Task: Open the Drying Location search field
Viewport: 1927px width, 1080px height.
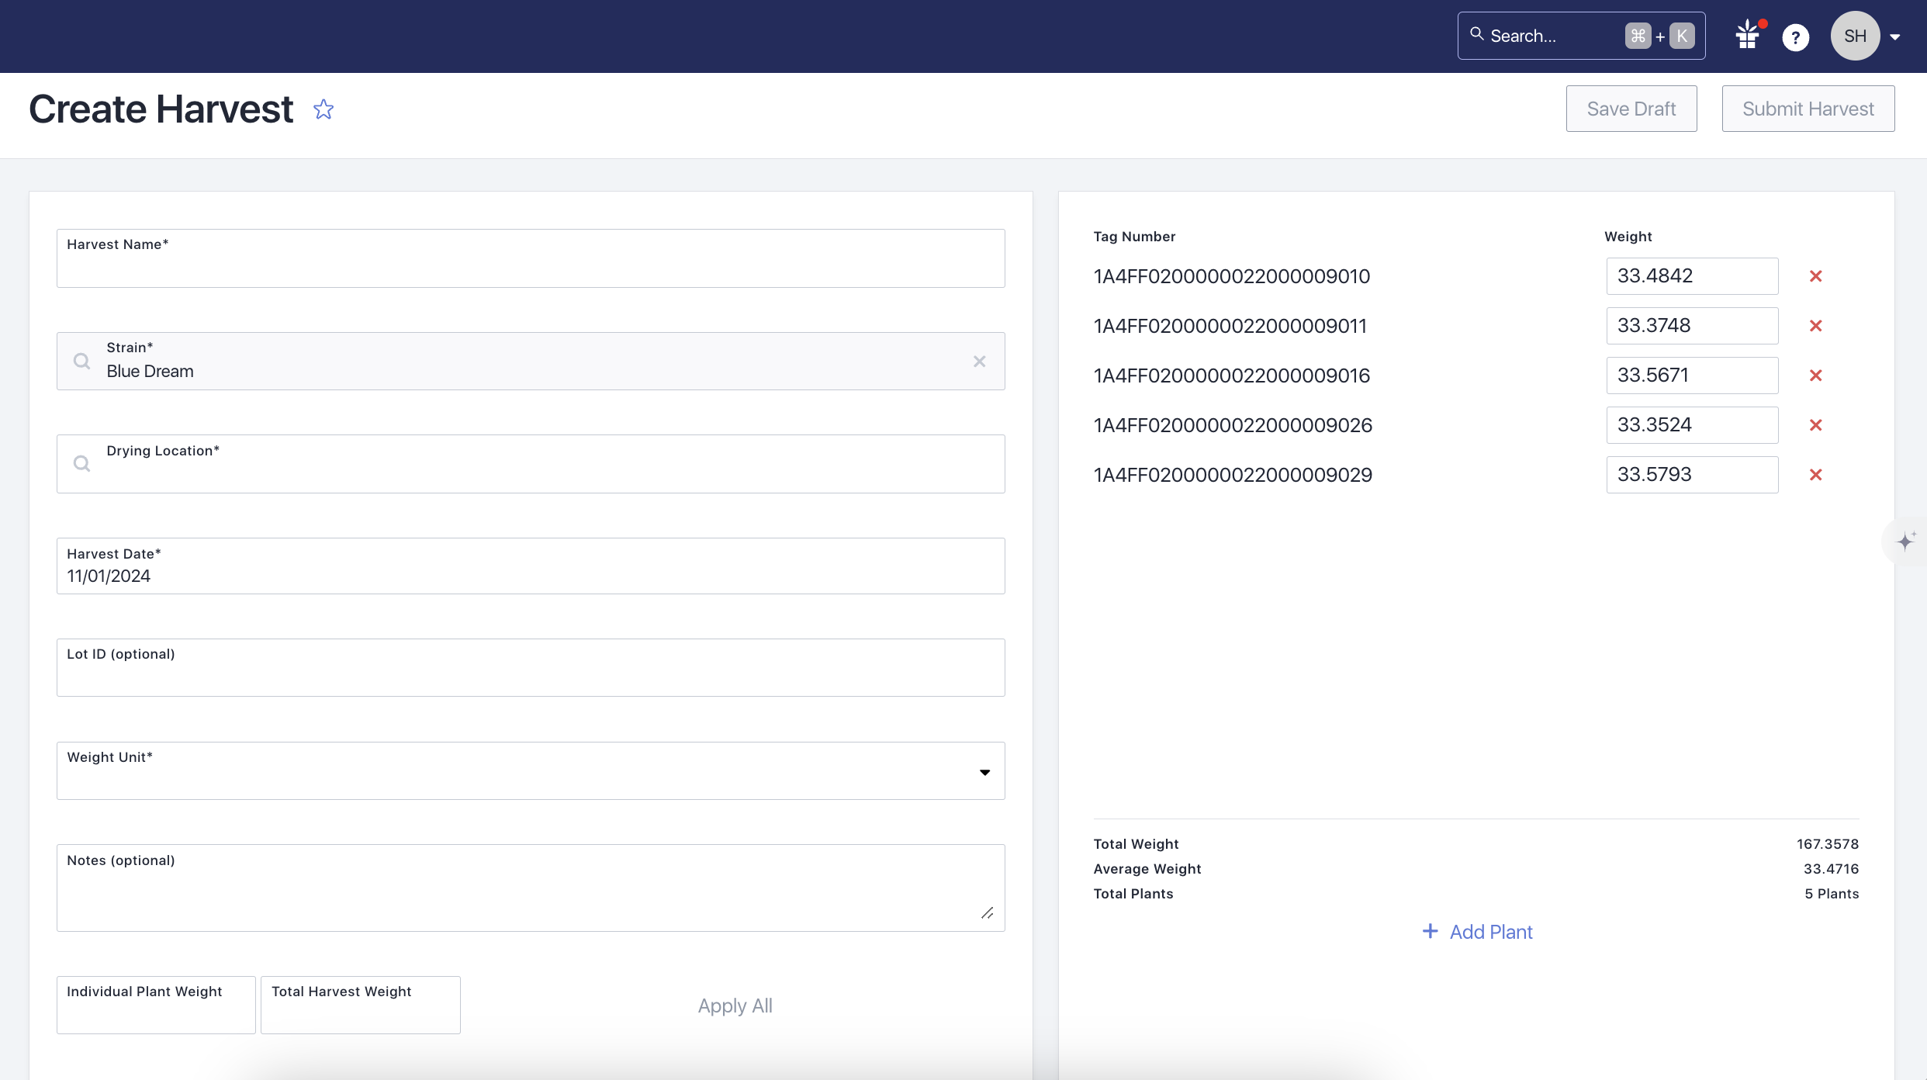Action: 531,464
